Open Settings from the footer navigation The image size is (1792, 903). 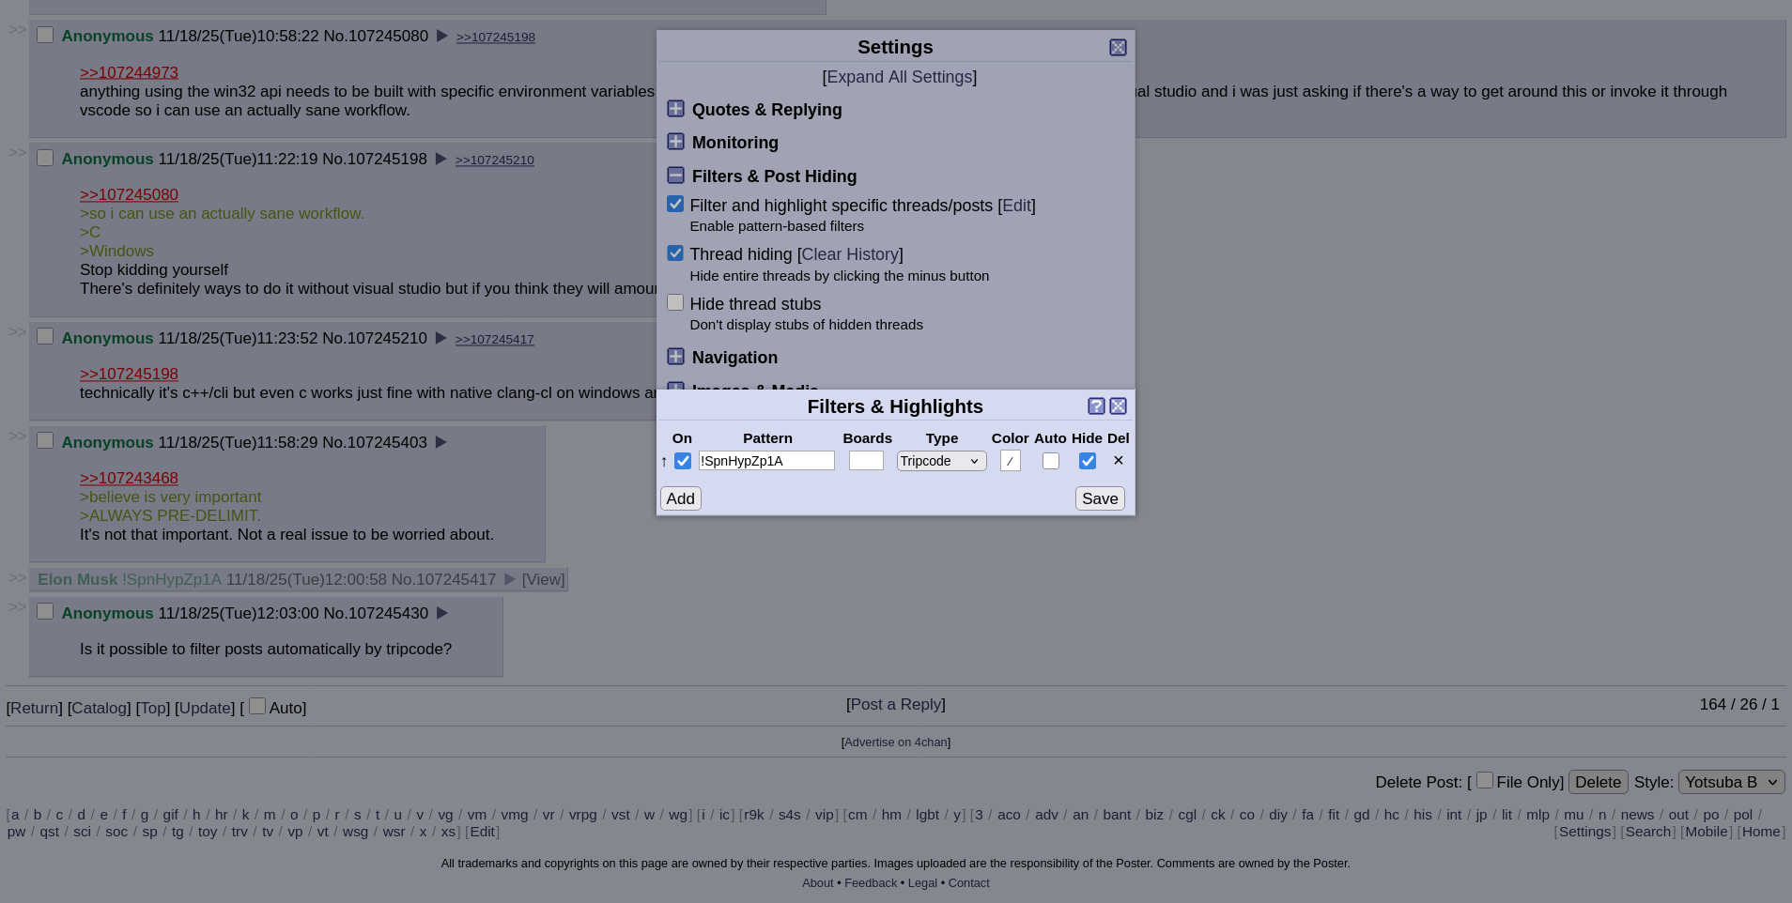click(1585, 832)
